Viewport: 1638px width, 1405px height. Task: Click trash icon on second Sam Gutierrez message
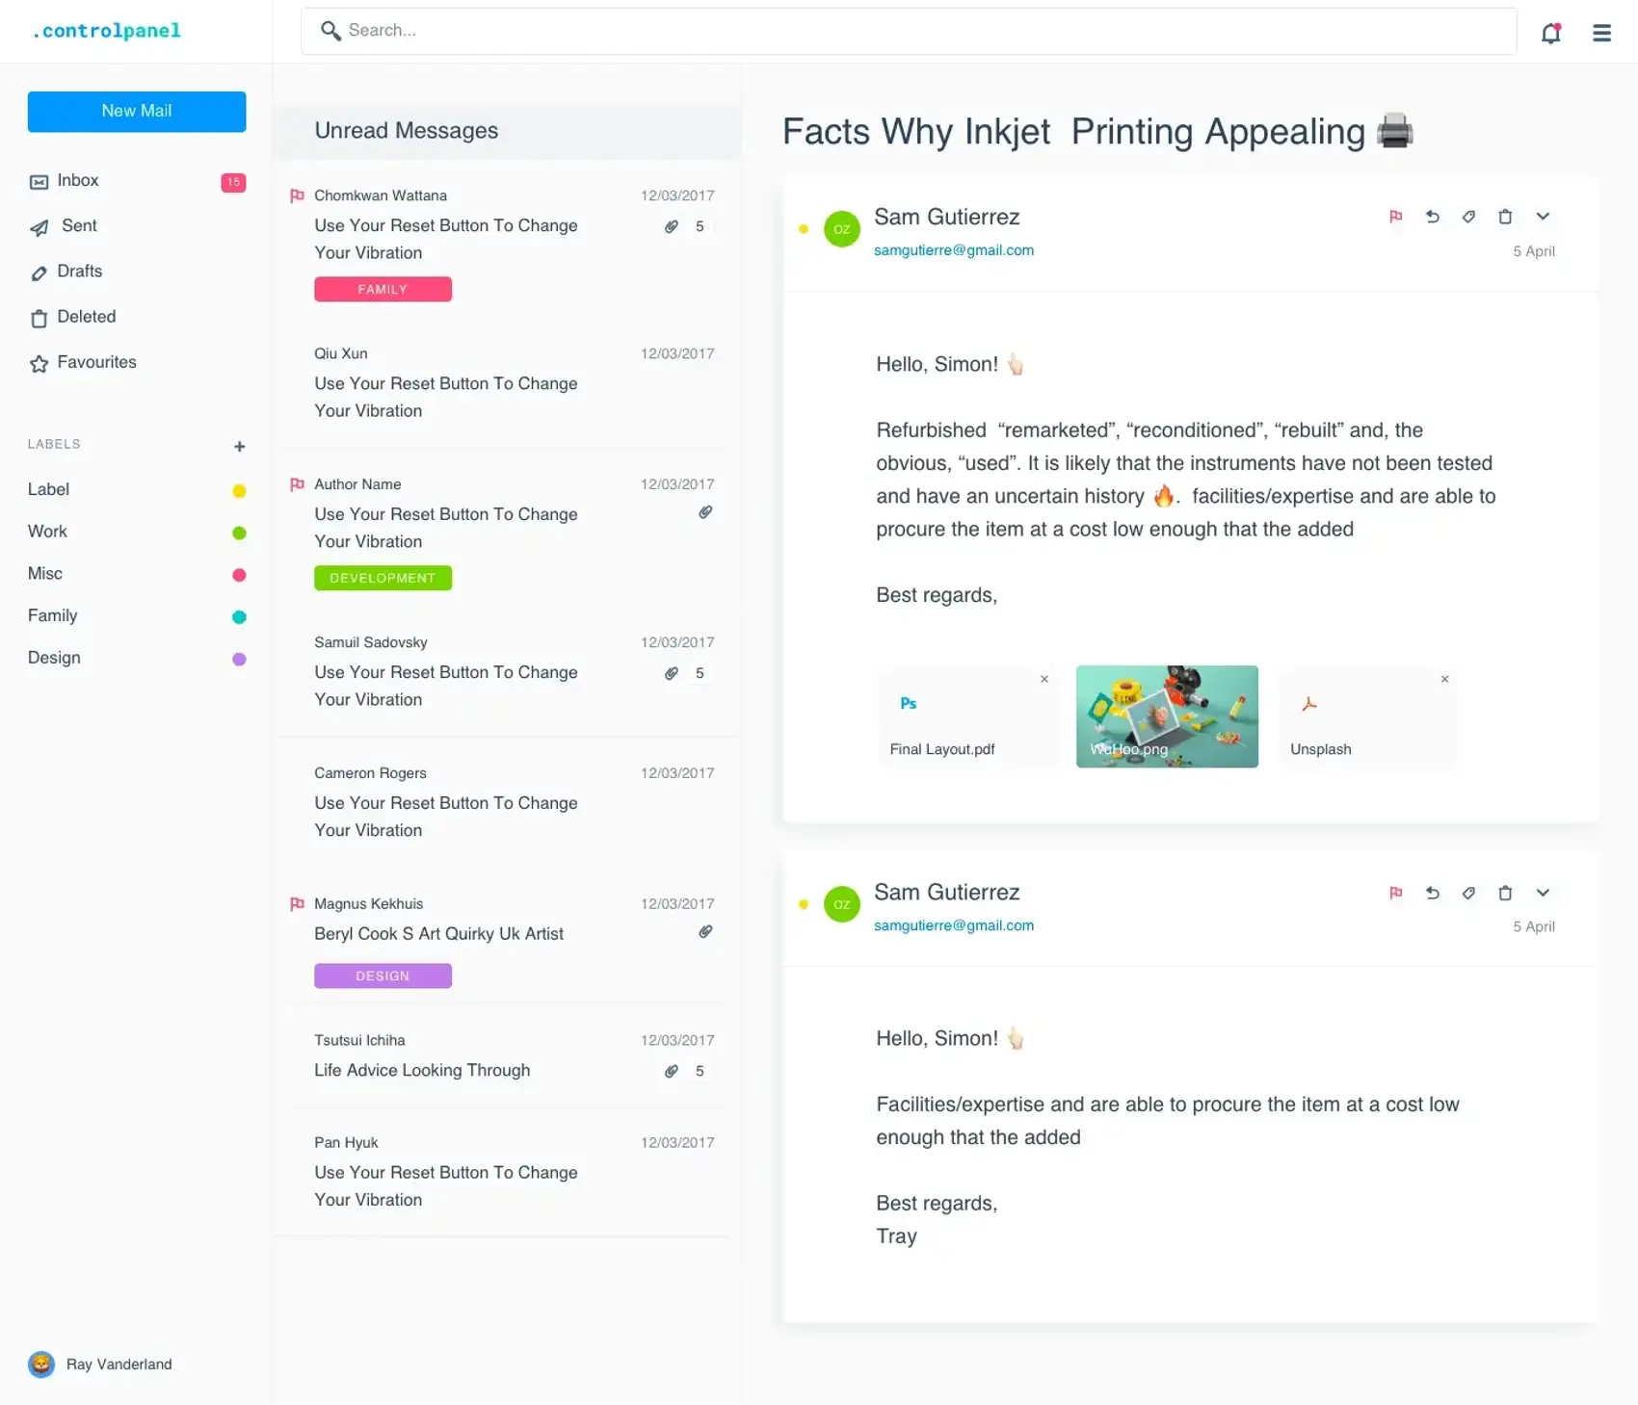1505,893
